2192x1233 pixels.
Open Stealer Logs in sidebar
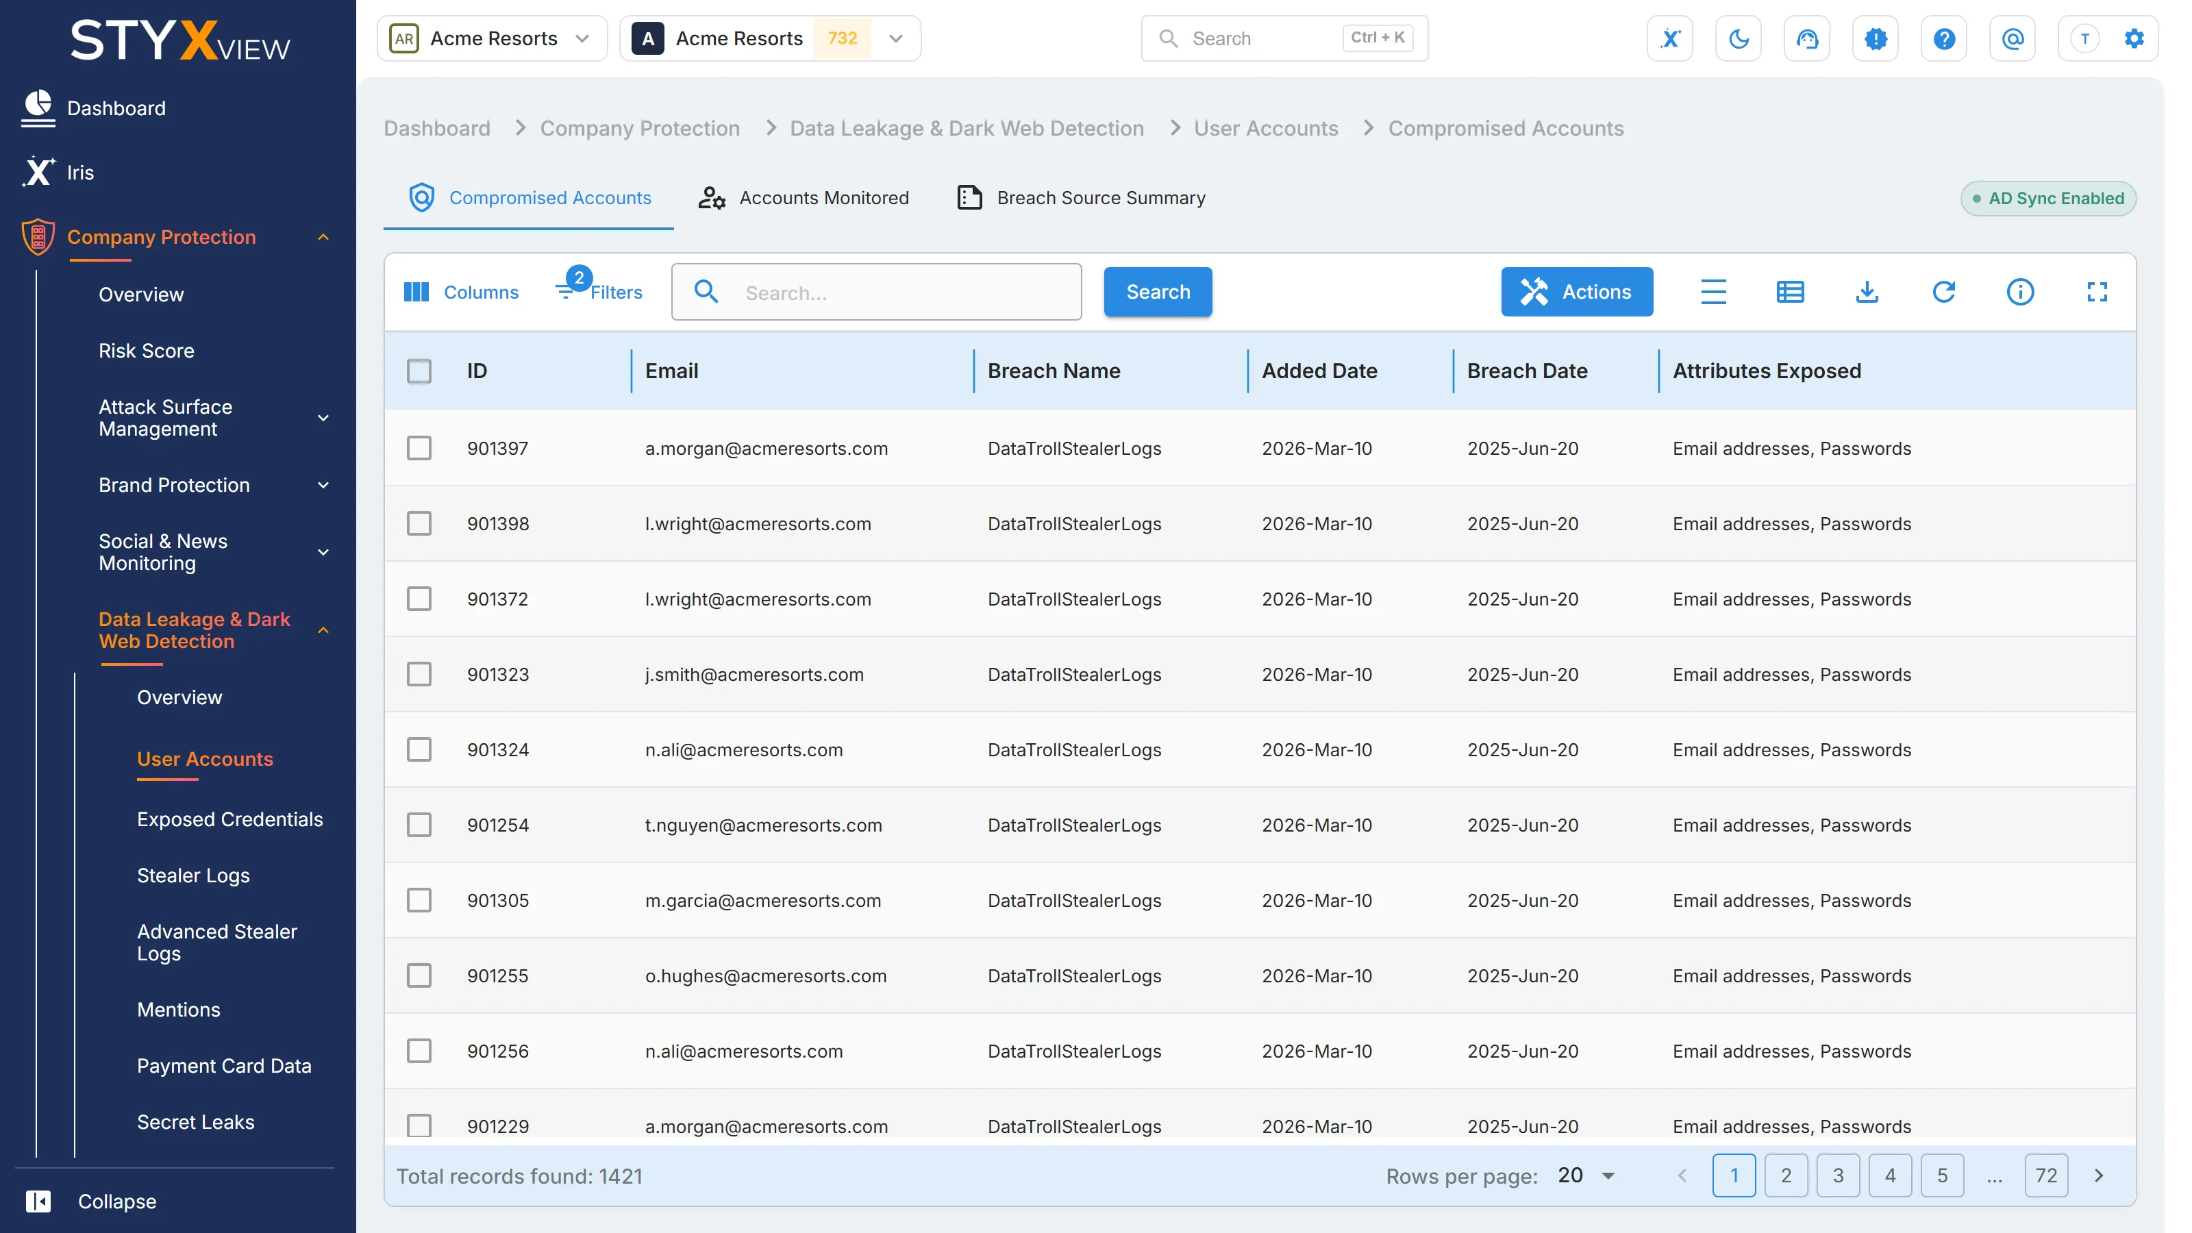[x=193, y=875]
